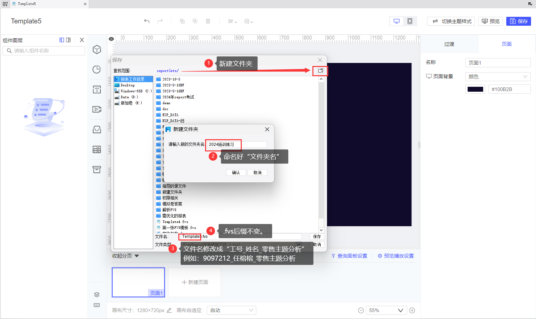This screenshot has width=536, height=319.
Task: Toggle canvas visibility eye icon
Action: [x=111, y=39]
